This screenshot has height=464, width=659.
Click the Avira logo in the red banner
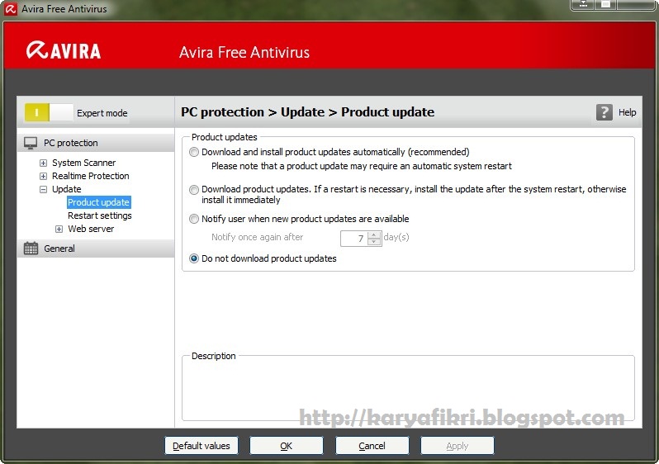coord(64,51)
